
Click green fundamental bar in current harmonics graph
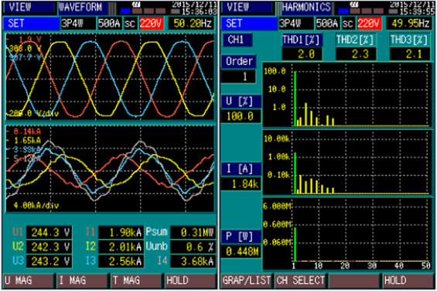click(x=295, y=173)
